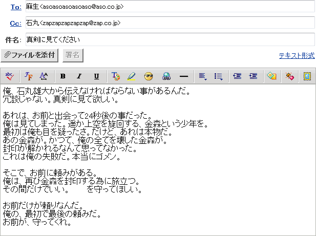Click body line お前が、守ってくれ。

[37, 222]
